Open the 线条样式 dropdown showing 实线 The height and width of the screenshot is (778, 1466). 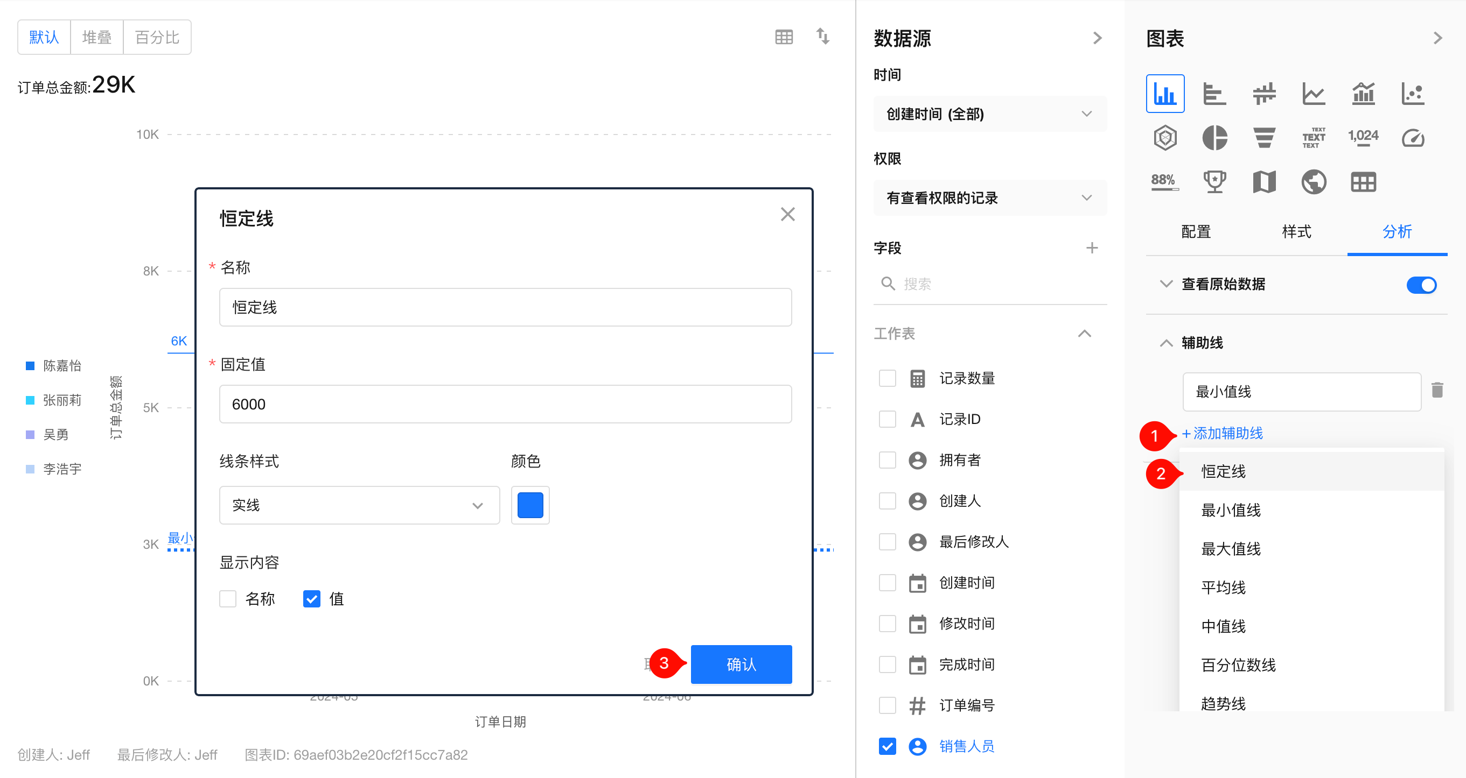click(x=359, y=505)
